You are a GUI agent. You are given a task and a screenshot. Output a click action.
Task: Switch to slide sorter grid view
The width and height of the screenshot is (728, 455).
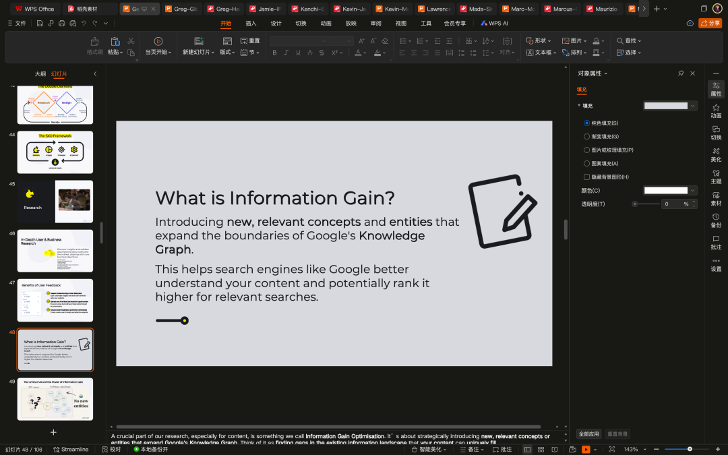point(541,450)
